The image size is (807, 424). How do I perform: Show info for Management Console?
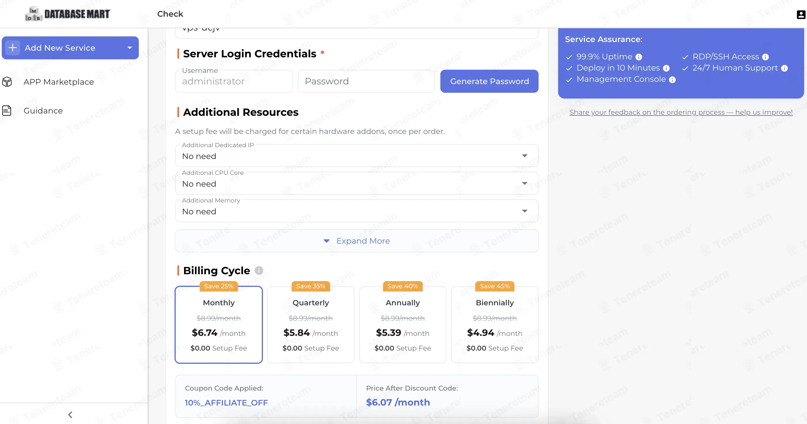672,79
